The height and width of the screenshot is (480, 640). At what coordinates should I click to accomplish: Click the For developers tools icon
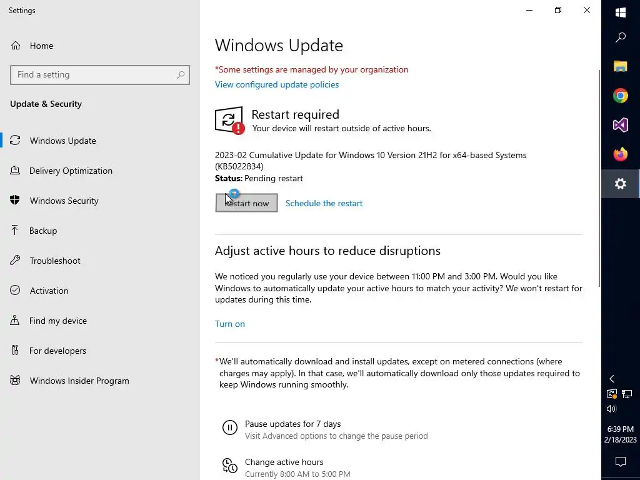(15, 350)
